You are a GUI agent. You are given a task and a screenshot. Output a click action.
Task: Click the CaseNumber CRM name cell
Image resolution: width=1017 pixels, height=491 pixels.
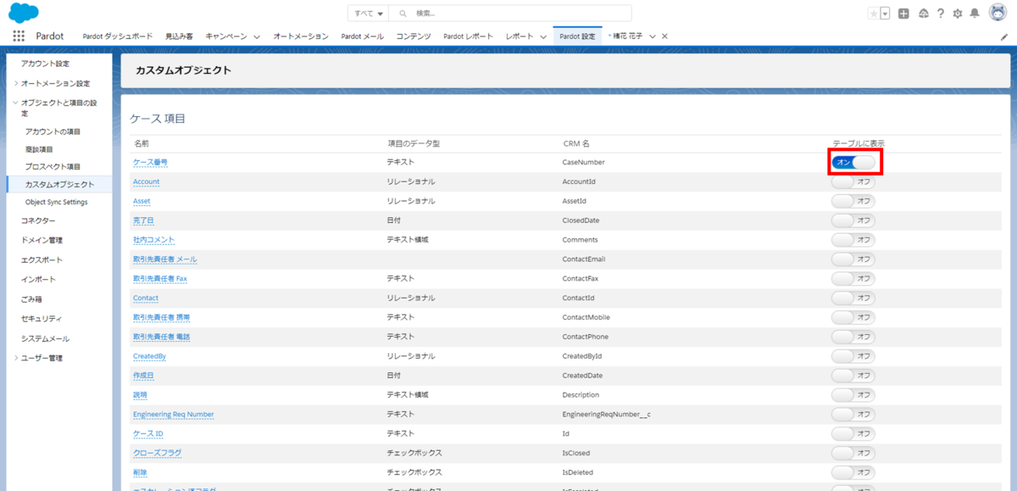[585, 162]
